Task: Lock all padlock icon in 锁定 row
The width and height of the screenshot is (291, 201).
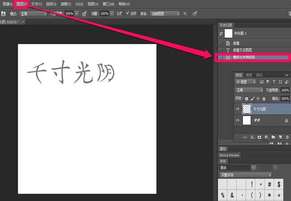Action: pos(264,99)
